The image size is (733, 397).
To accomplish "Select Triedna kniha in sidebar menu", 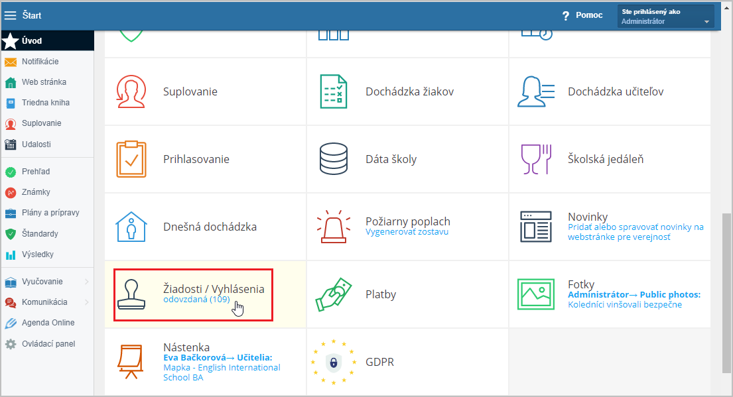I will pyautogui.click(x=46, y=103).
